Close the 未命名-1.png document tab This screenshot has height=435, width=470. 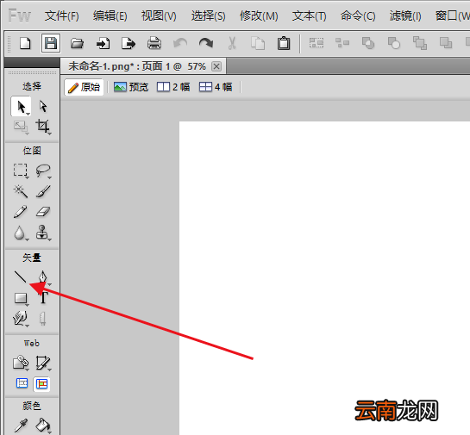point(216,66)
